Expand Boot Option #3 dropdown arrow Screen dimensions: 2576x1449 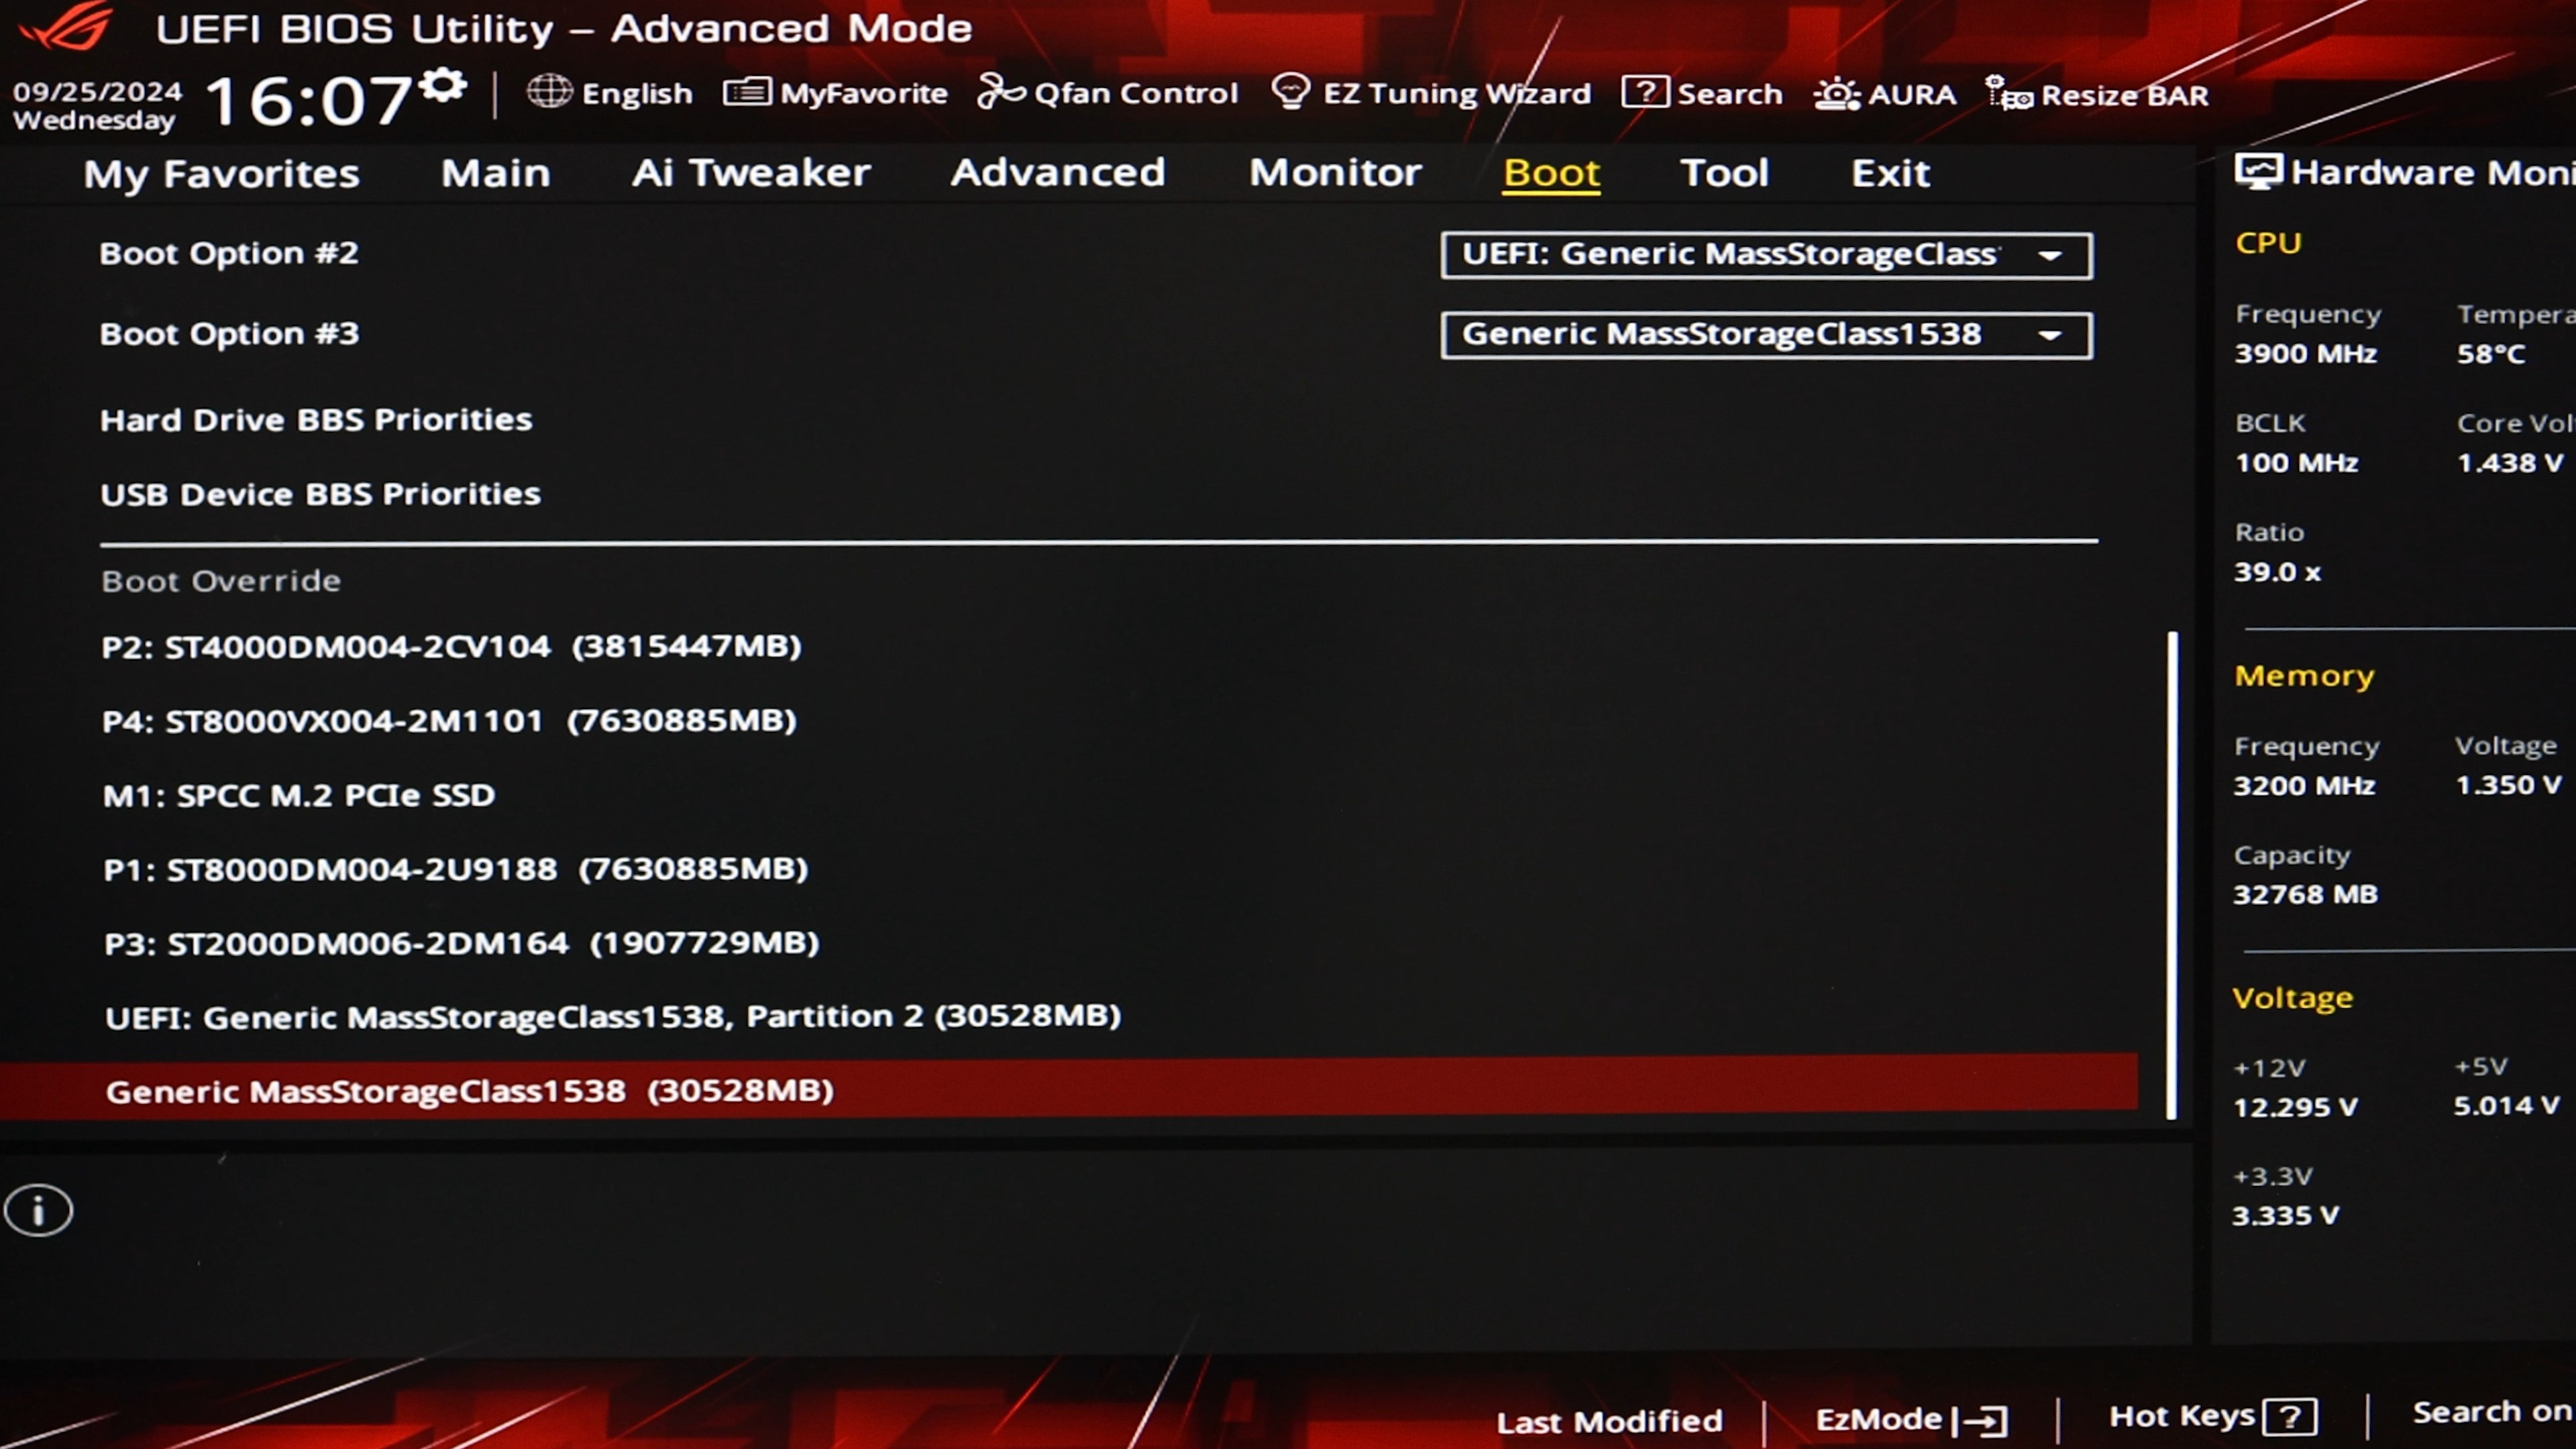pos(2050,335)
